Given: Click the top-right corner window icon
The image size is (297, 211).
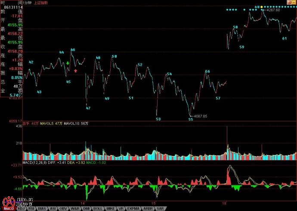Looking at the screenshot, I should (x=294, y=2).
